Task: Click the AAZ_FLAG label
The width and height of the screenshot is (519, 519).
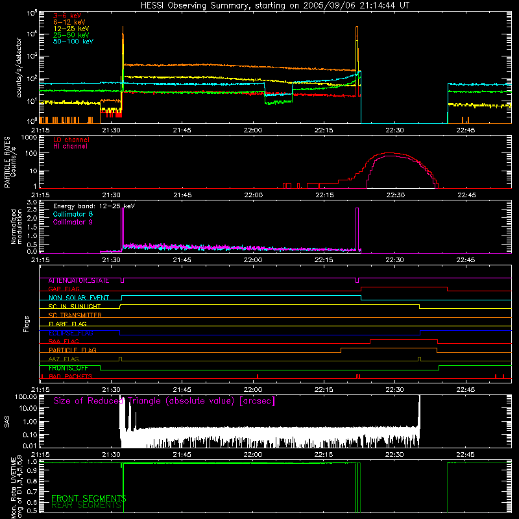Action: tap(64, 359)
